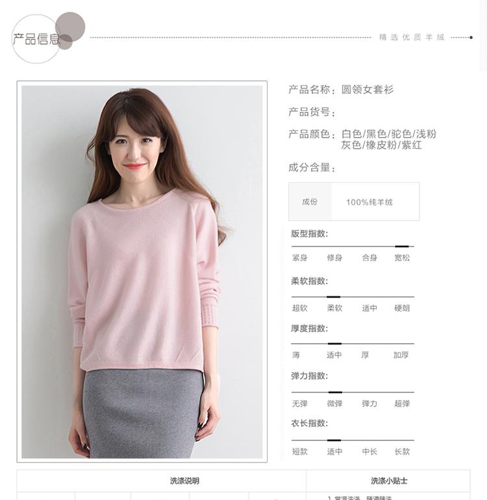The height and width of the screenshot is (500, 487).
Task: Open the pink sweater model photo
Action: coord(142,272)
